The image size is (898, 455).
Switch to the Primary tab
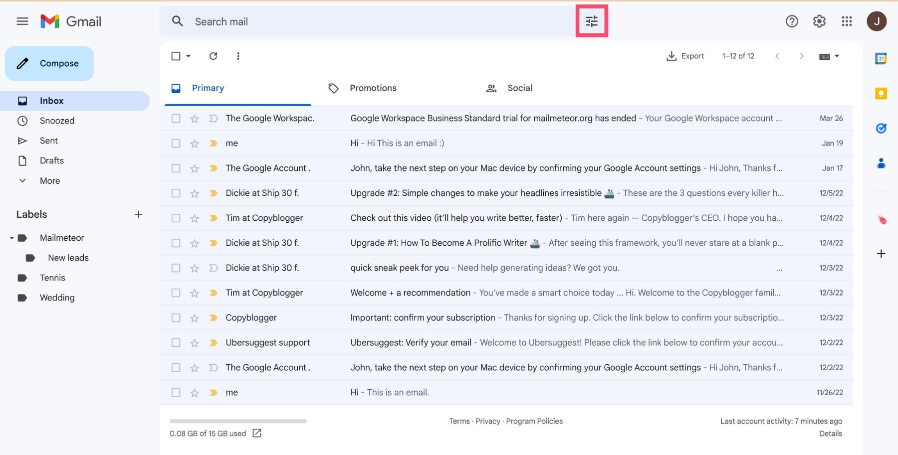(238, 88)
